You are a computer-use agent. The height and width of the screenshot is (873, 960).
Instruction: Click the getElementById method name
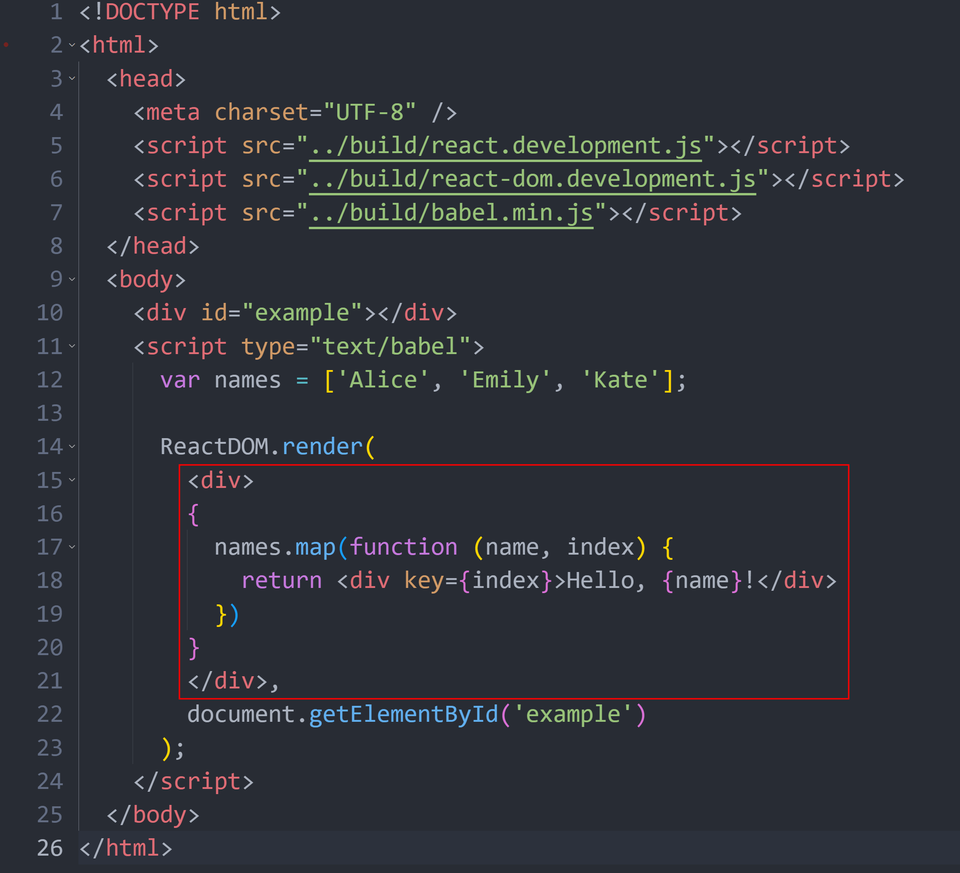403,714
